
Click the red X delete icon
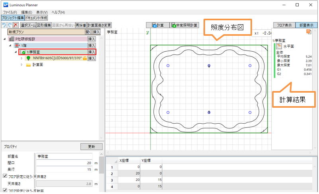16,25
